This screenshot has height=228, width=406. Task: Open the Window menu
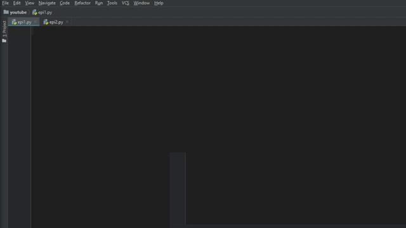click(x=141, y=3)
